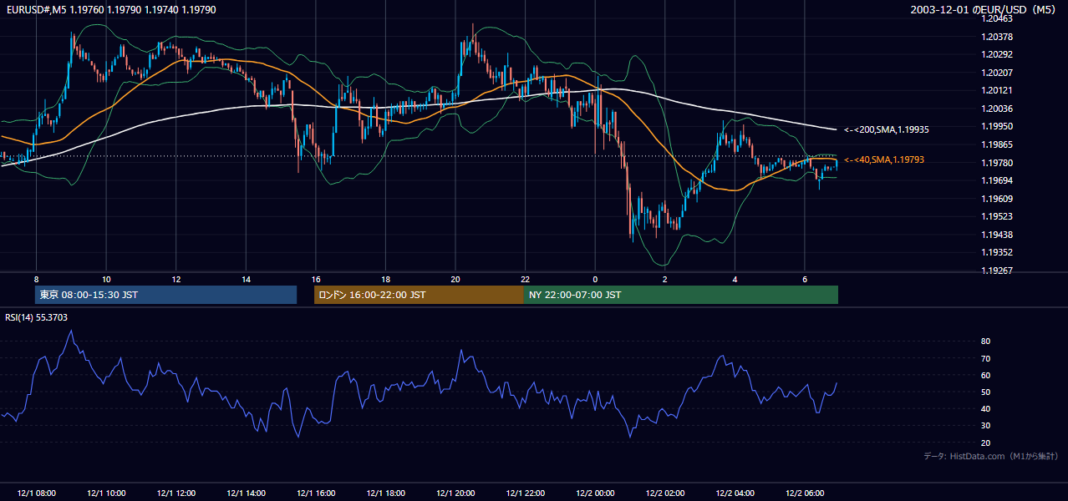
Task: Click hour label 0 under price chart
Action: (x=595, y=279)
